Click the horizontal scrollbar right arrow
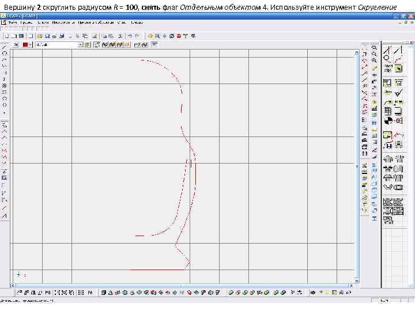 (x=352, y=286)
